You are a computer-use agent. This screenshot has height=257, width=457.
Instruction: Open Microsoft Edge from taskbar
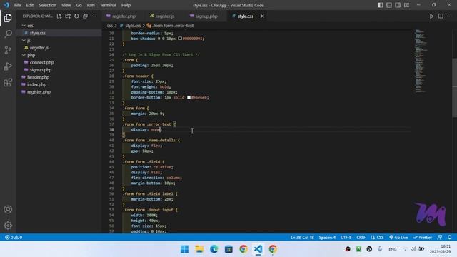point(214,249)
